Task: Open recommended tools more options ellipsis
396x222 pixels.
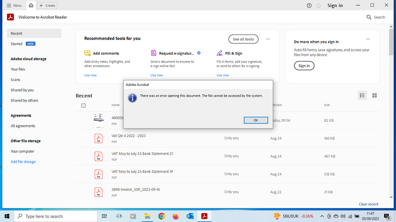Action: (268, 39)
